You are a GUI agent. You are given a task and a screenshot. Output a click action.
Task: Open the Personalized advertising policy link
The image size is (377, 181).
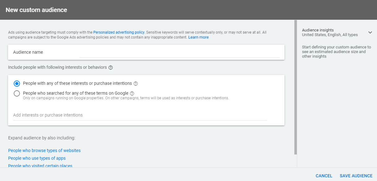coord(119,32)
